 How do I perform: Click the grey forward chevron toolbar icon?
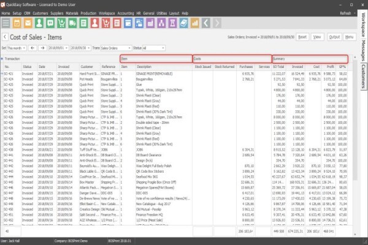[217, 23]
